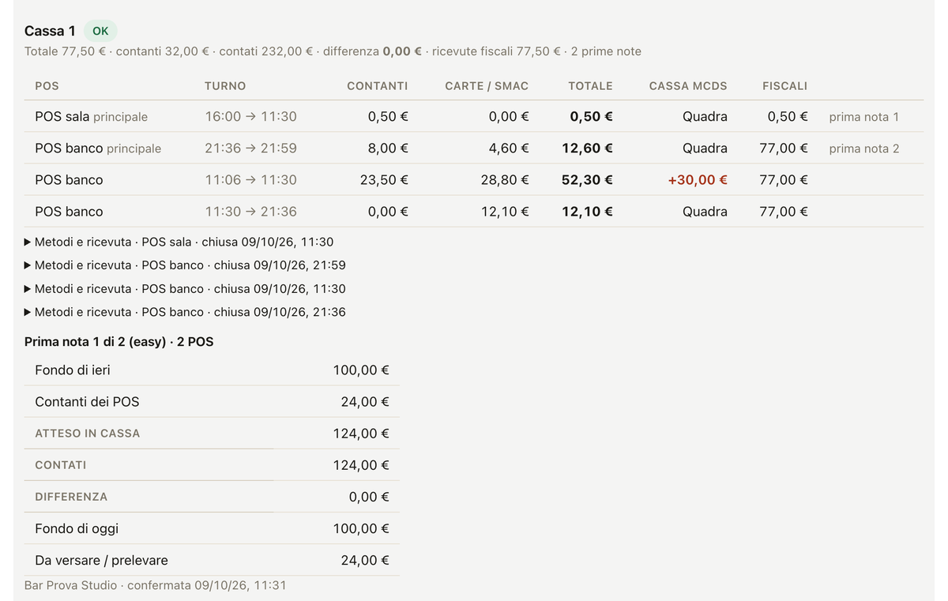The width and height of the screenshot is (948, 601).
Task: Expand Metodi e ricevuta POS banco 21:59
Action: (185, 265)
